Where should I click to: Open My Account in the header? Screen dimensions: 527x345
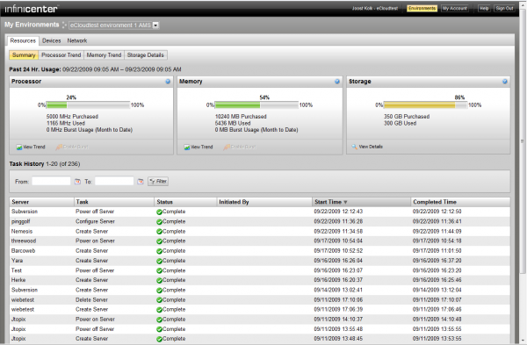coord(455,9)
